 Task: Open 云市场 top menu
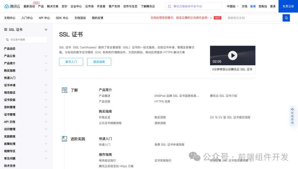click(89, 6)
